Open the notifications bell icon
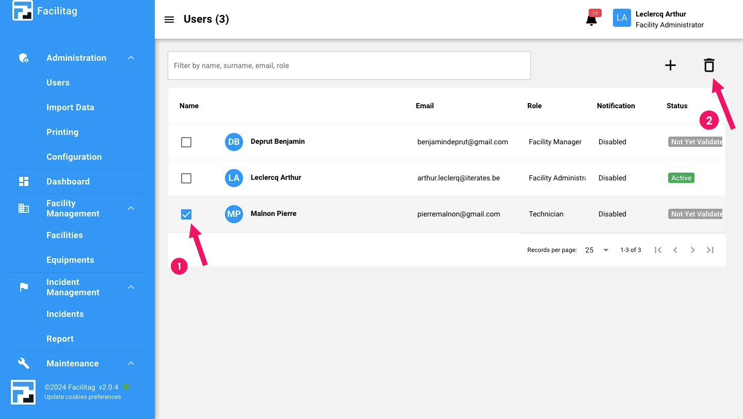Image resolution: width=743 pixels, height=419 pixels. pos(591,20)
